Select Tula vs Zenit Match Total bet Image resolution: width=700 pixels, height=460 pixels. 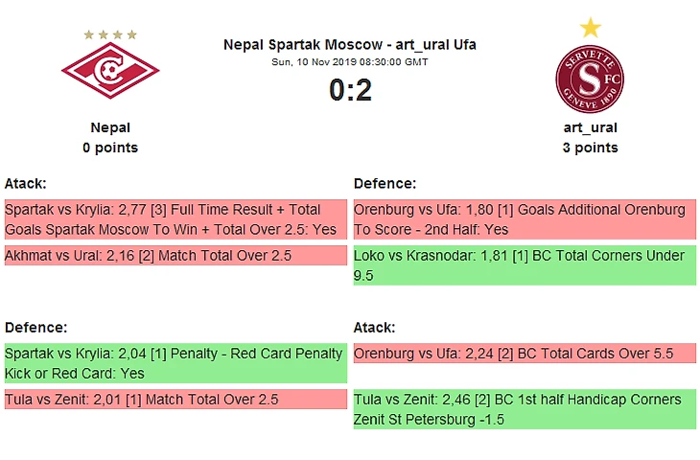coord(175,400)
